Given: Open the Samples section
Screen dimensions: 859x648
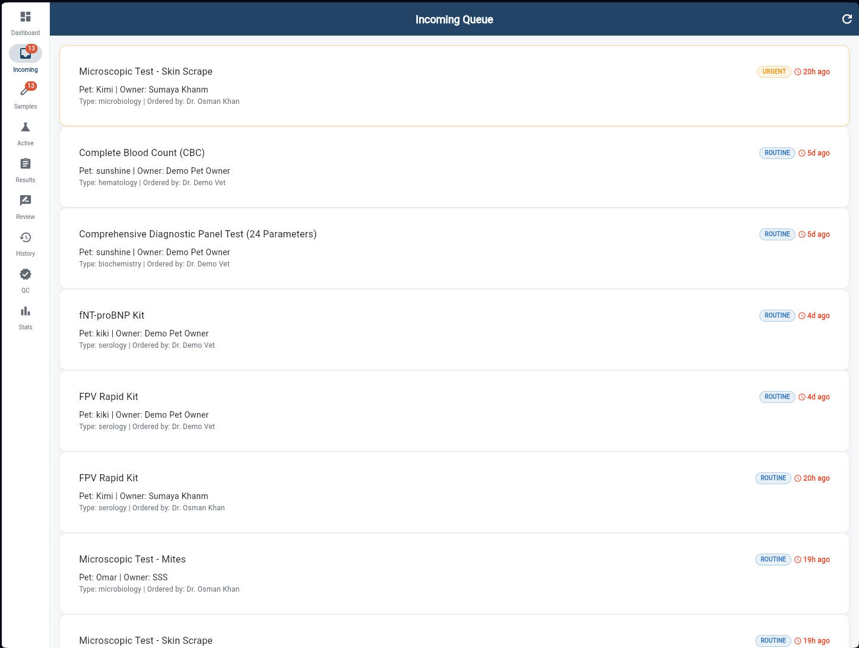Looking at the screenshot, I should point(25,90).
